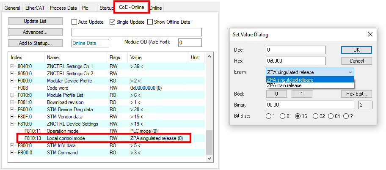Screen dimensions: 386x170
Task: Click the 0x00000000 (0) Code word value
Action: [146, 88]
